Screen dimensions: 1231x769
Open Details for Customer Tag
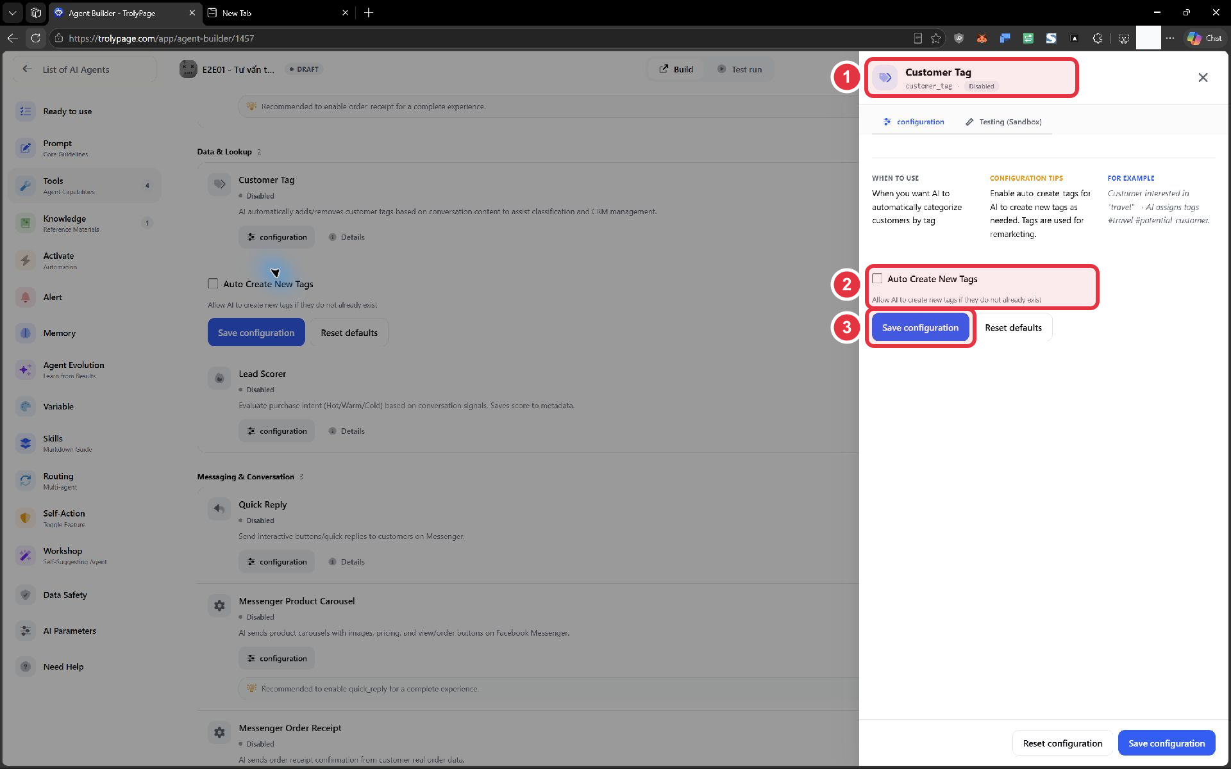click(346, 237)
